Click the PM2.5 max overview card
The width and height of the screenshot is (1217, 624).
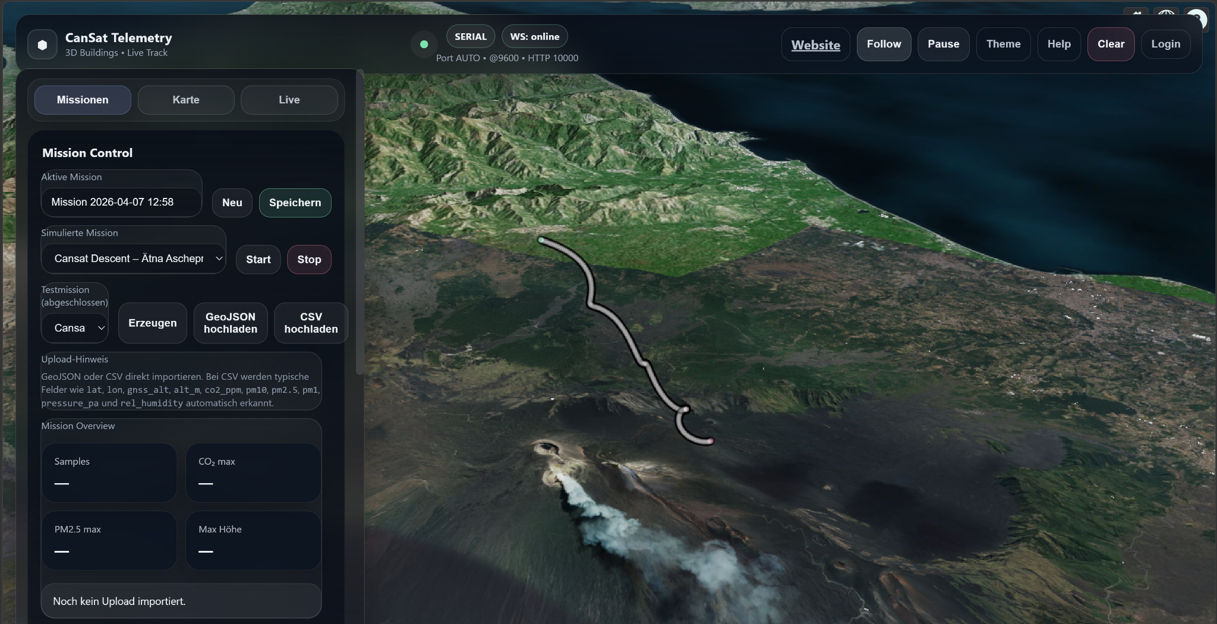(x=109, y=541)
